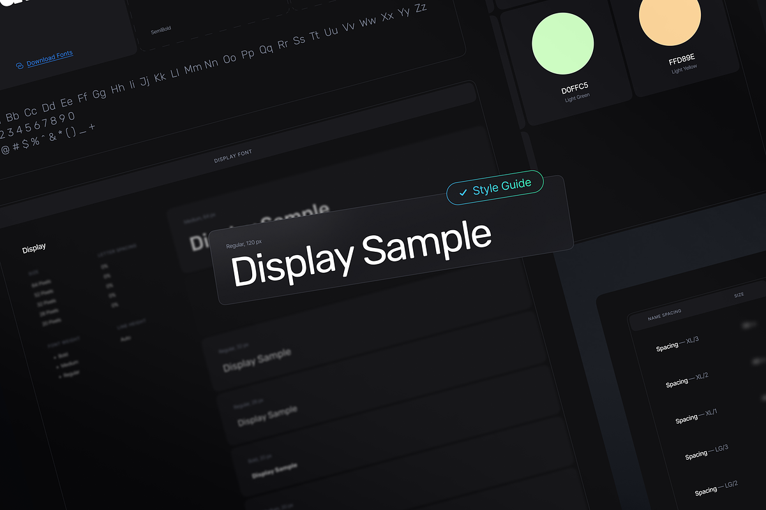Select the Spacing — LG/2 row
This screenshot has height=510, width=766.
[x=716, y=488]
